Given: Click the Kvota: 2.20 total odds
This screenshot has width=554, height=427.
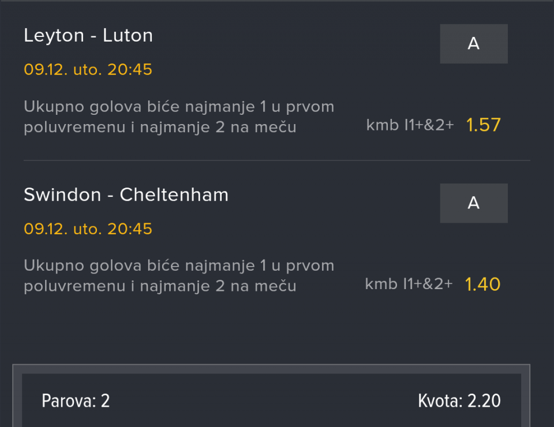Looking at the screenshot, I should [459, 401].
